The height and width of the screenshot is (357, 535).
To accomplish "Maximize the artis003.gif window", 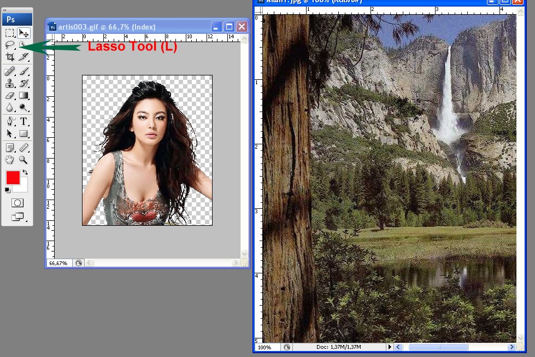I will click(230, 26).
